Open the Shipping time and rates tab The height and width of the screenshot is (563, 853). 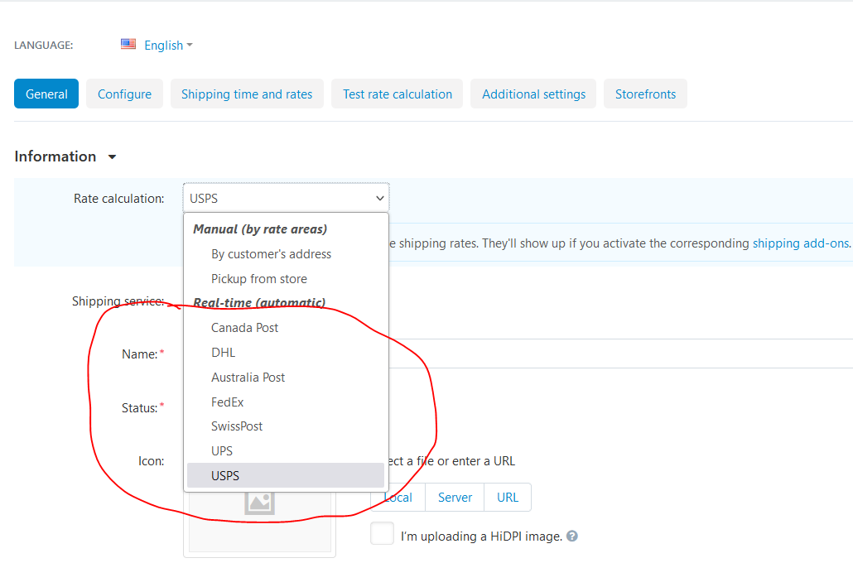click(x=246, y=94)
